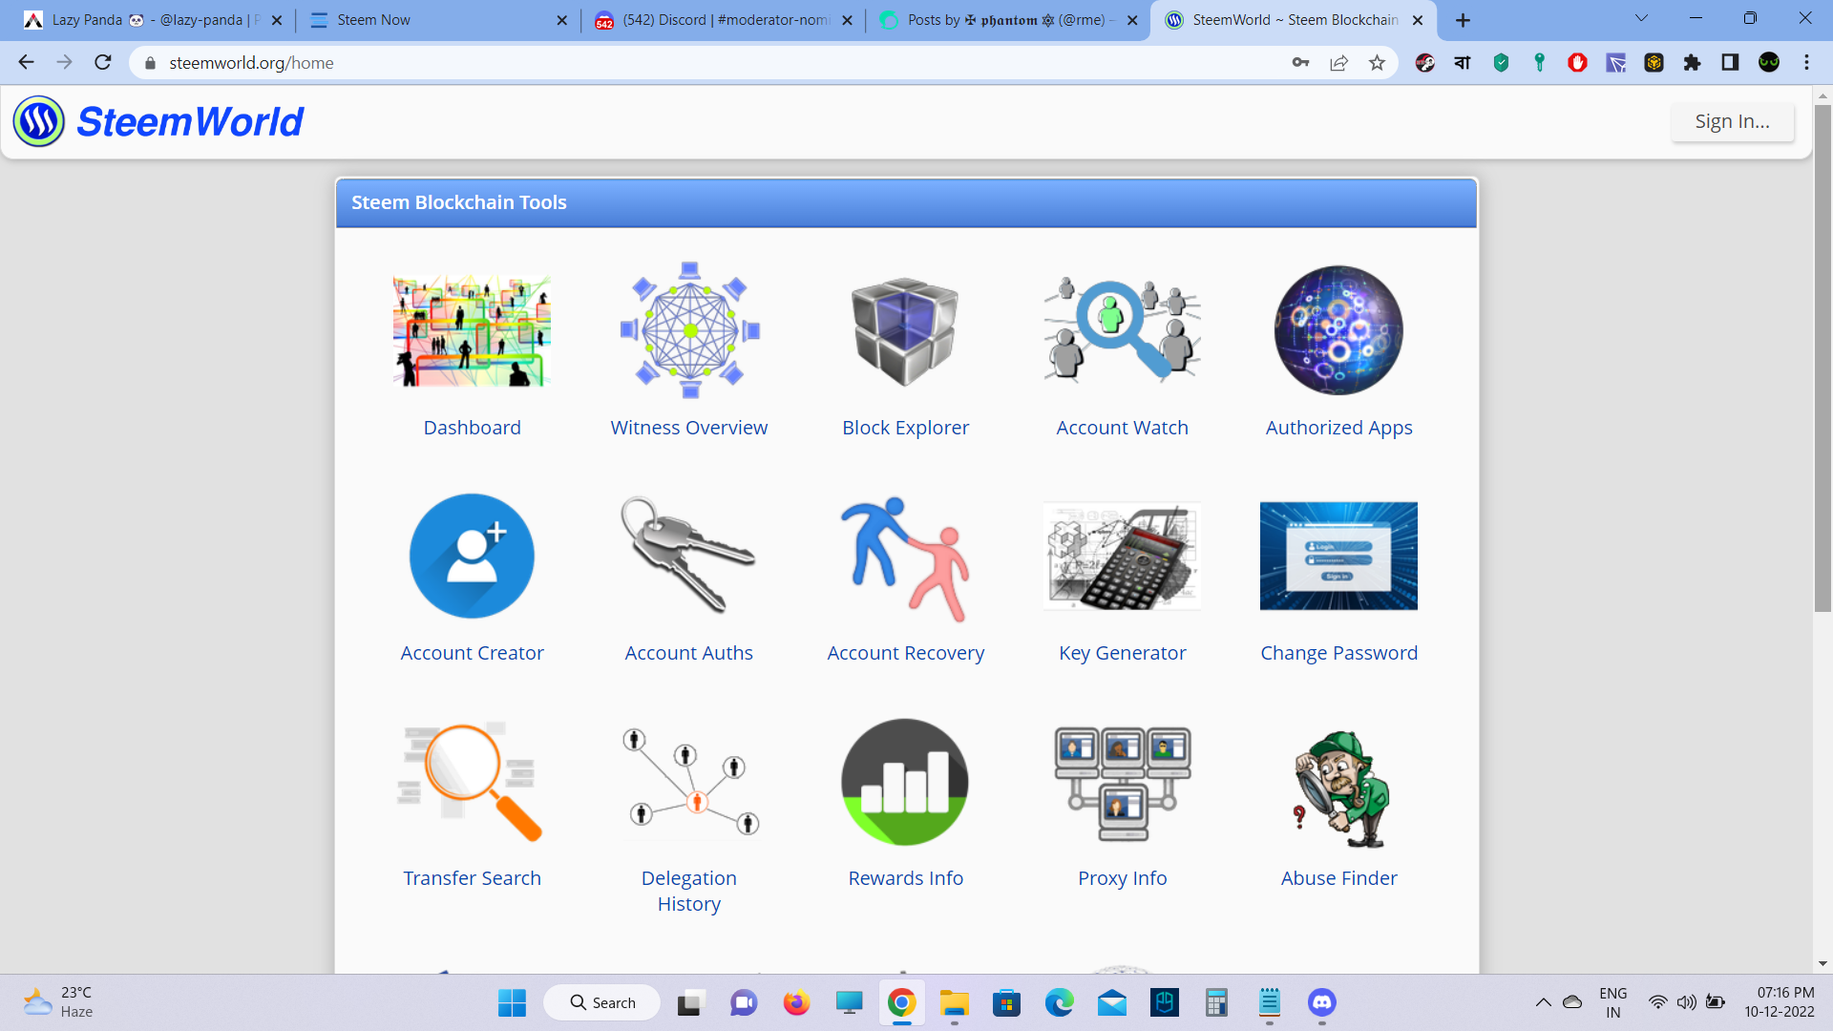Open the Delegation History diagram icon
The width and height of the screenshot is (1833, 1031).
coord(688,783)
